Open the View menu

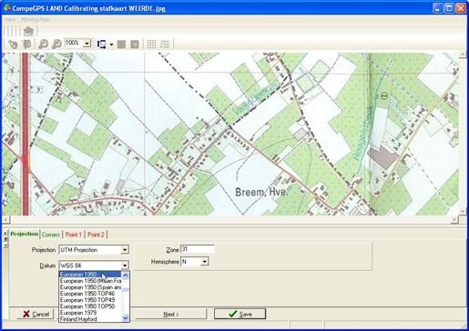click(10, 20)
